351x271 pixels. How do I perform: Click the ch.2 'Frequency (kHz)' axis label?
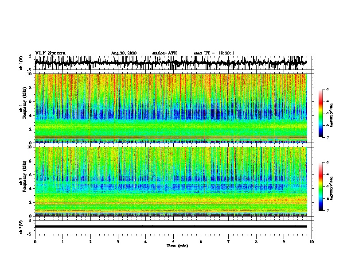25,176
